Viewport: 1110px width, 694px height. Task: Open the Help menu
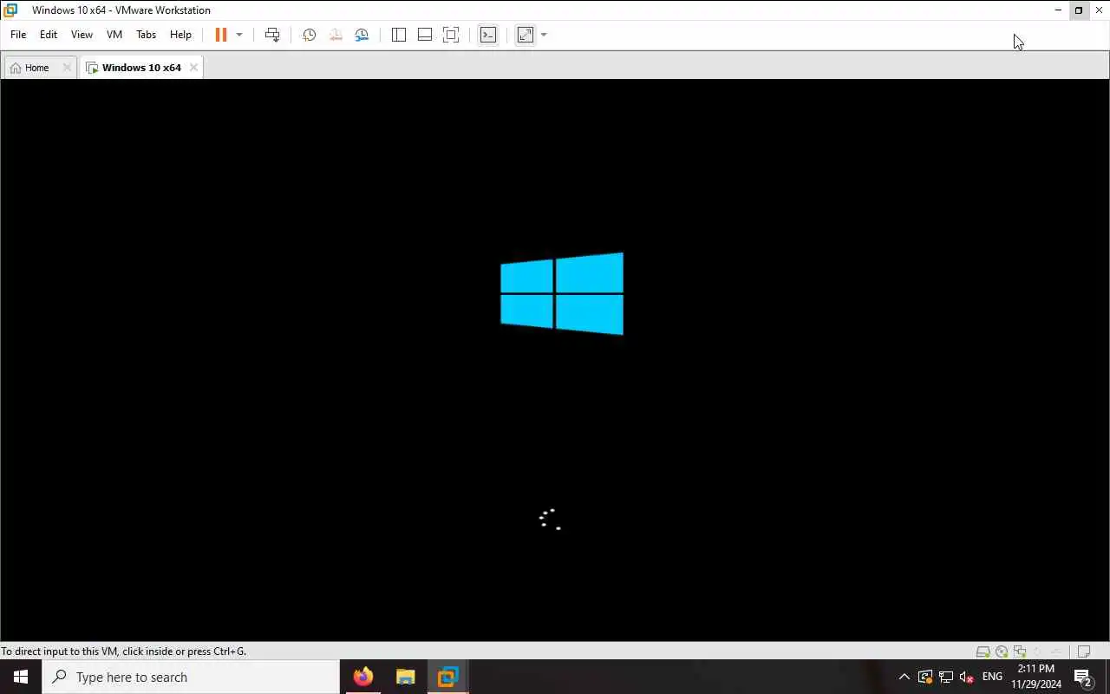click(180, 35)
